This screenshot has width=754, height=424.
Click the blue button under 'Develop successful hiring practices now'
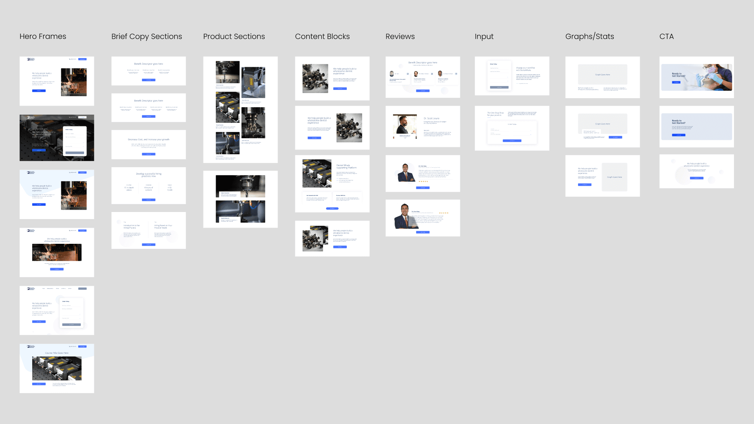pyautogui.click(x=148, y=200)
